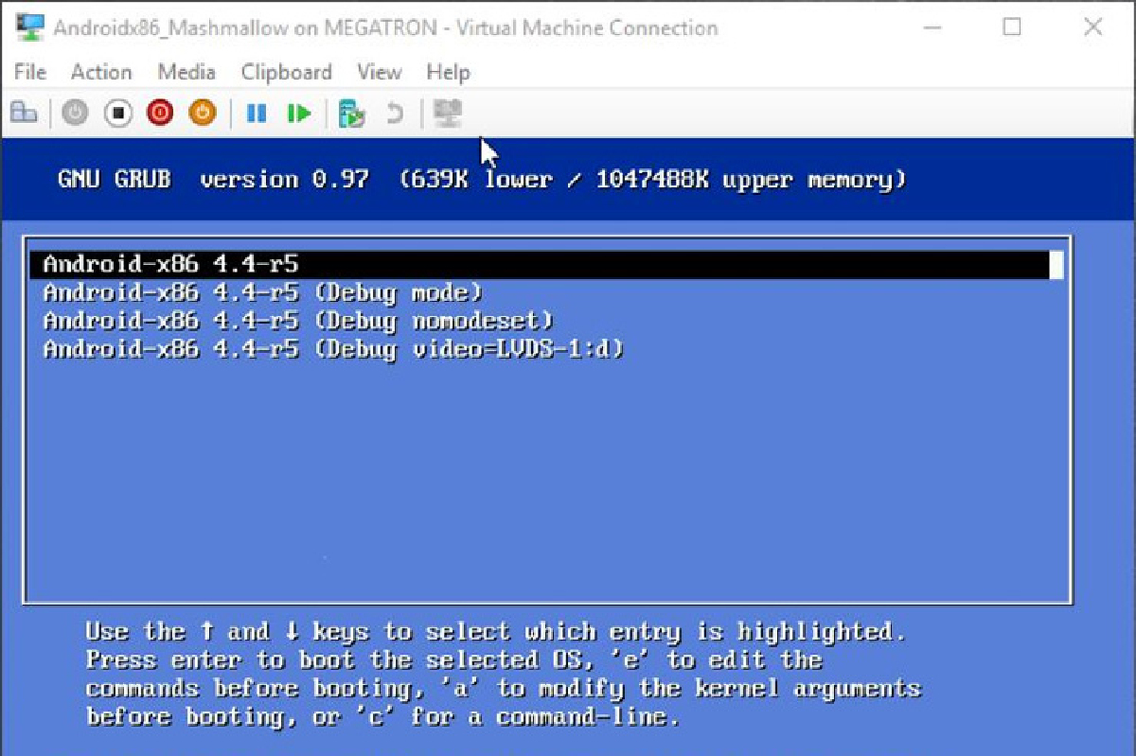1136x756 pixels.
Task: Save VM state with the orange icon
Action: [202, 114]
